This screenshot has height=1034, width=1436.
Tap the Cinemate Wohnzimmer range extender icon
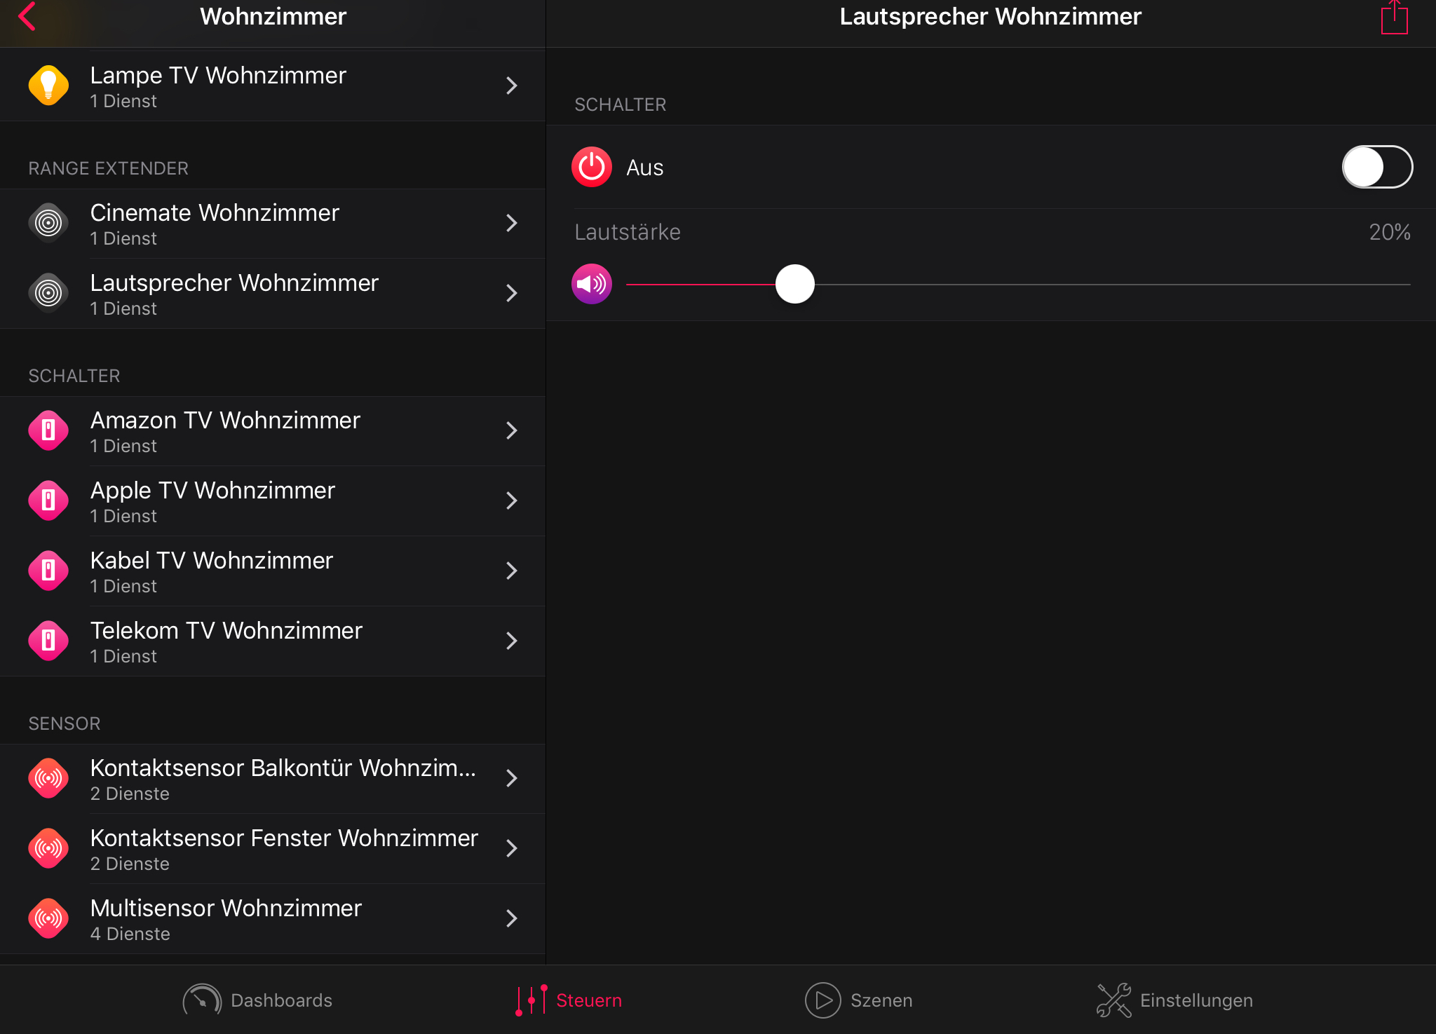pos(48,223)
